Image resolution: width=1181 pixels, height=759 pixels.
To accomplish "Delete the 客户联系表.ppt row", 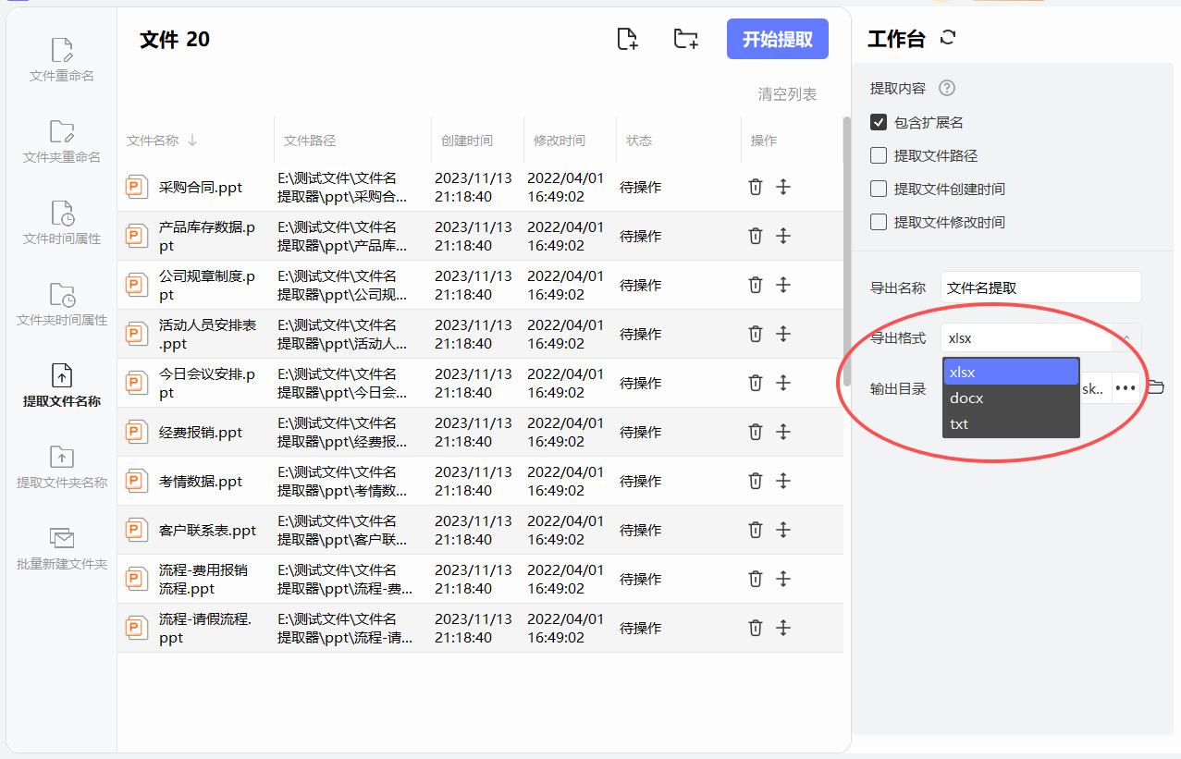I will click(755, 530).
